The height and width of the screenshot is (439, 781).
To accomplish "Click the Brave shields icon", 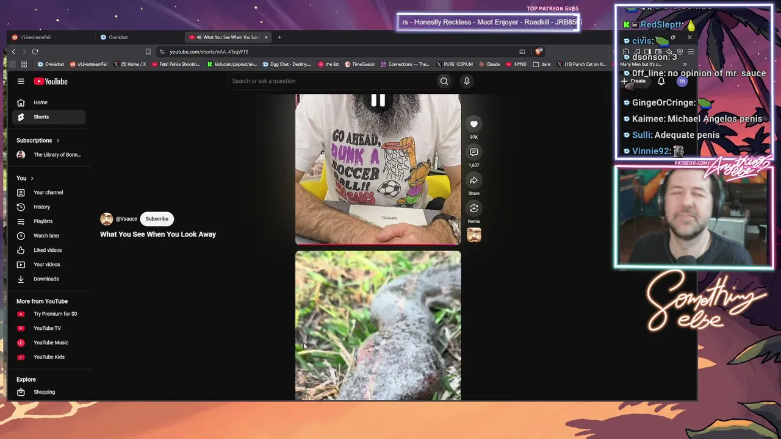I will pos(538,52).
